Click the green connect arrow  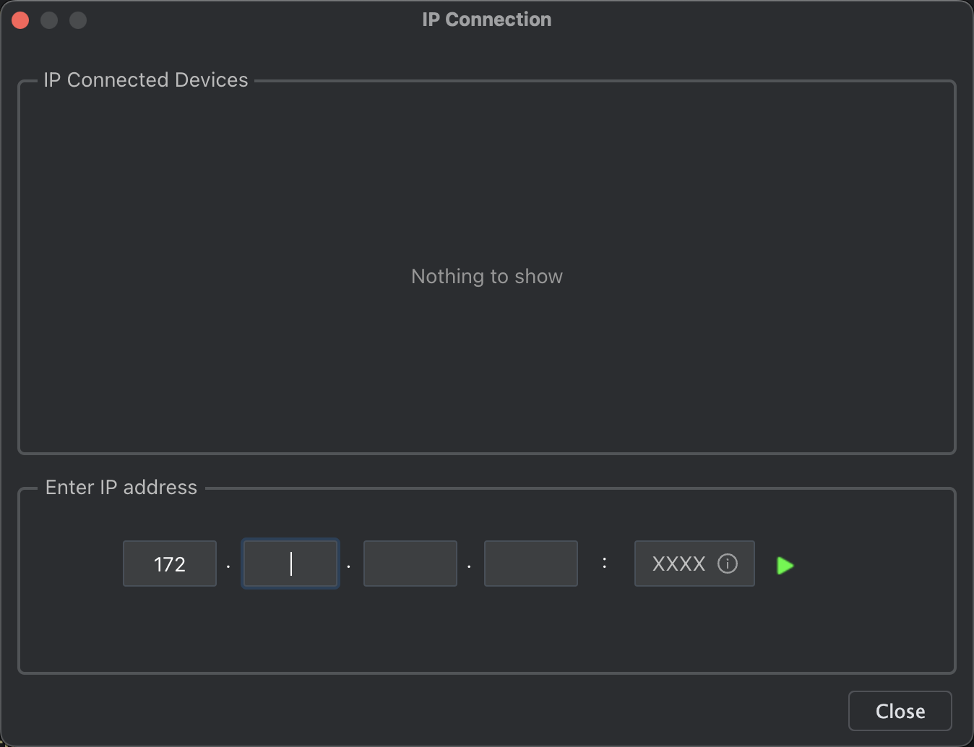[785, 565]
